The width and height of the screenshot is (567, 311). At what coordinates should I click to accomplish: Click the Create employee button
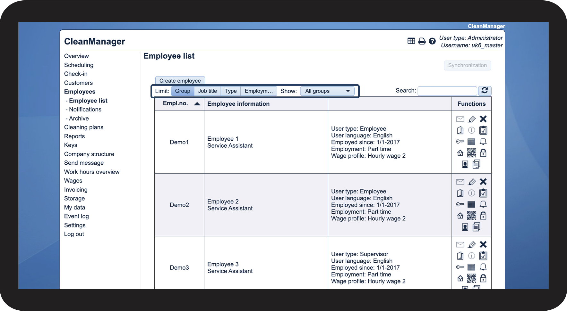(180, 81)
